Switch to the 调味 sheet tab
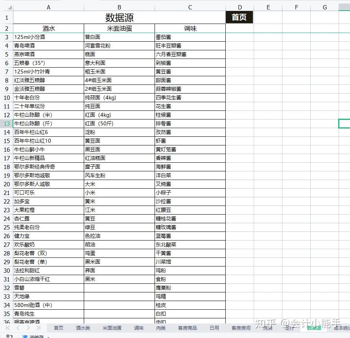This screenshot has width=350, height=338. [x=139, y=328]
